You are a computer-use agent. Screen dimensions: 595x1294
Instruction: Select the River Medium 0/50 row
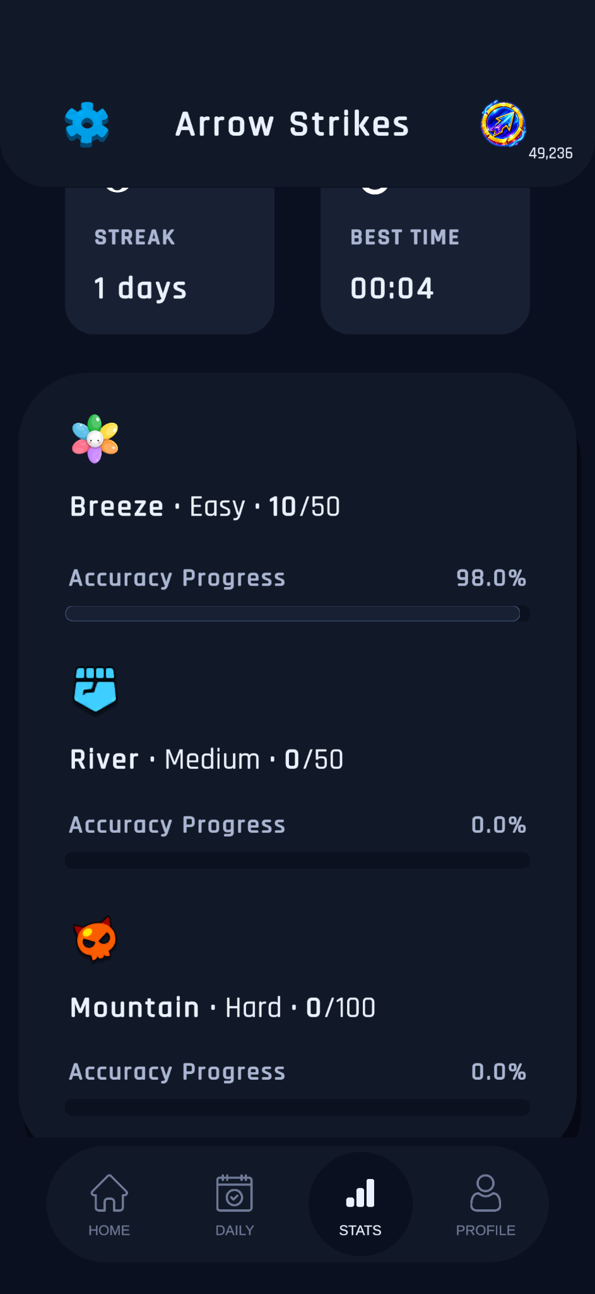207,759
